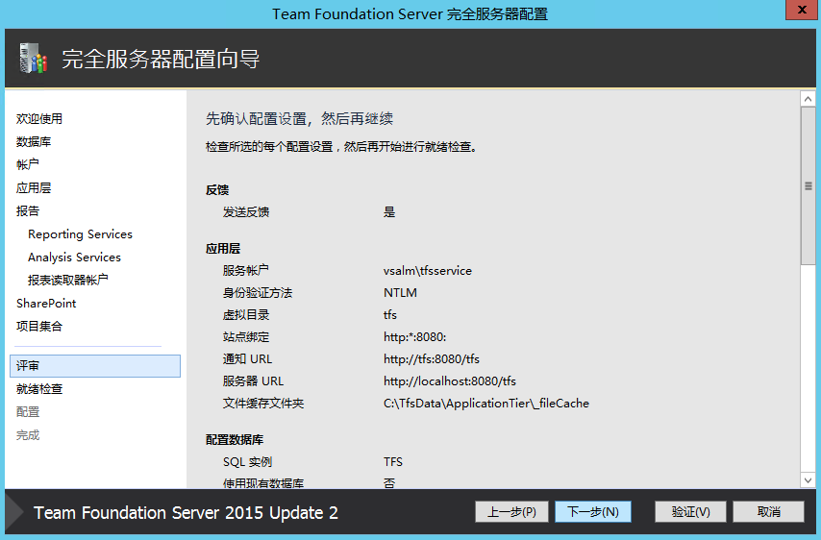The width and height of the screenshot is (821, 540).
Task: Click the scrollbar down arrow
Action: [x=808, y=479]
